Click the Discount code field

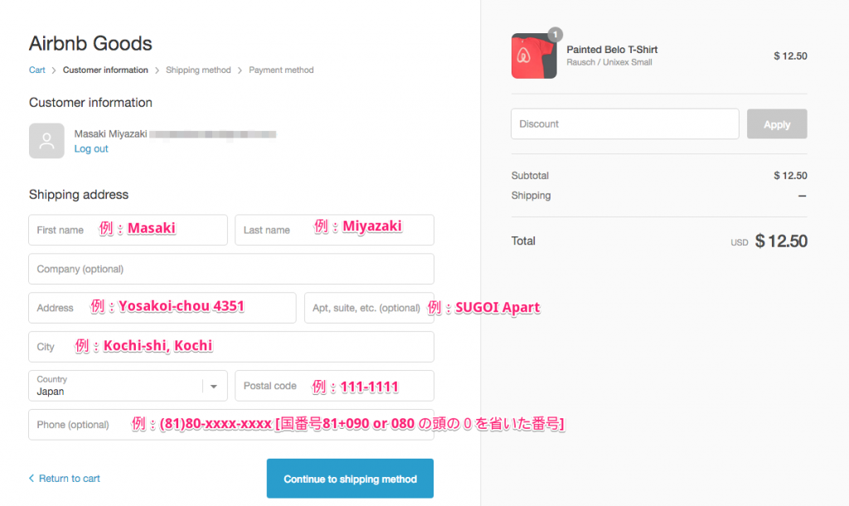(x=625, y=124)
